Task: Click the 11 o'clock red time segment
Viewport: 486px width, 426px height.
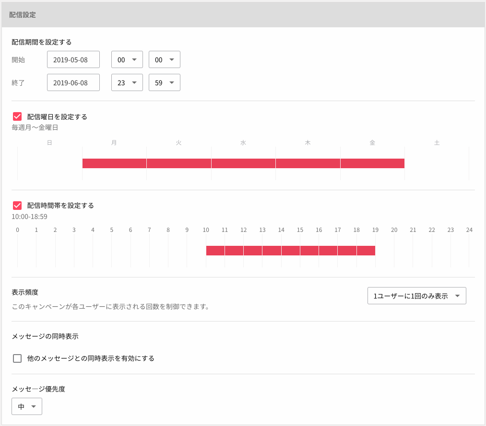Action: [234, 251]
